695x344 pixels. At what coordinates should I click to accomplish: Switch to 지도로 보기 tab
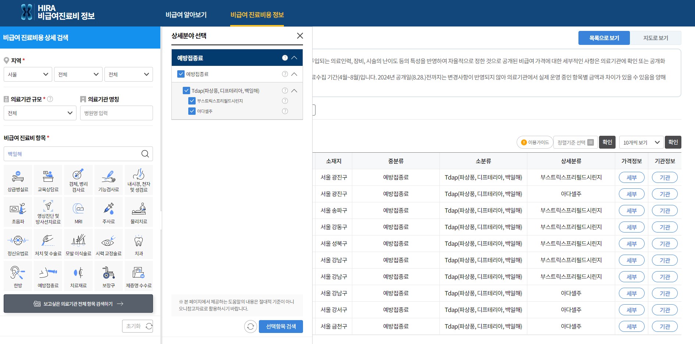(656, 38)
